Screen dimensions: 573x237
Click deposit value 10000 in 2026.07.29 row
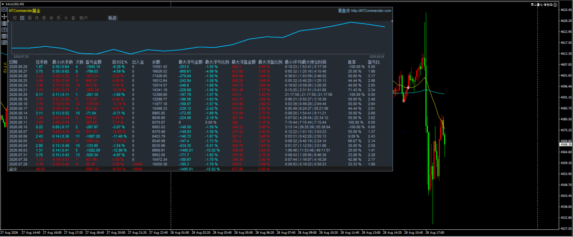pyautogui.click(x=137, y=164)
